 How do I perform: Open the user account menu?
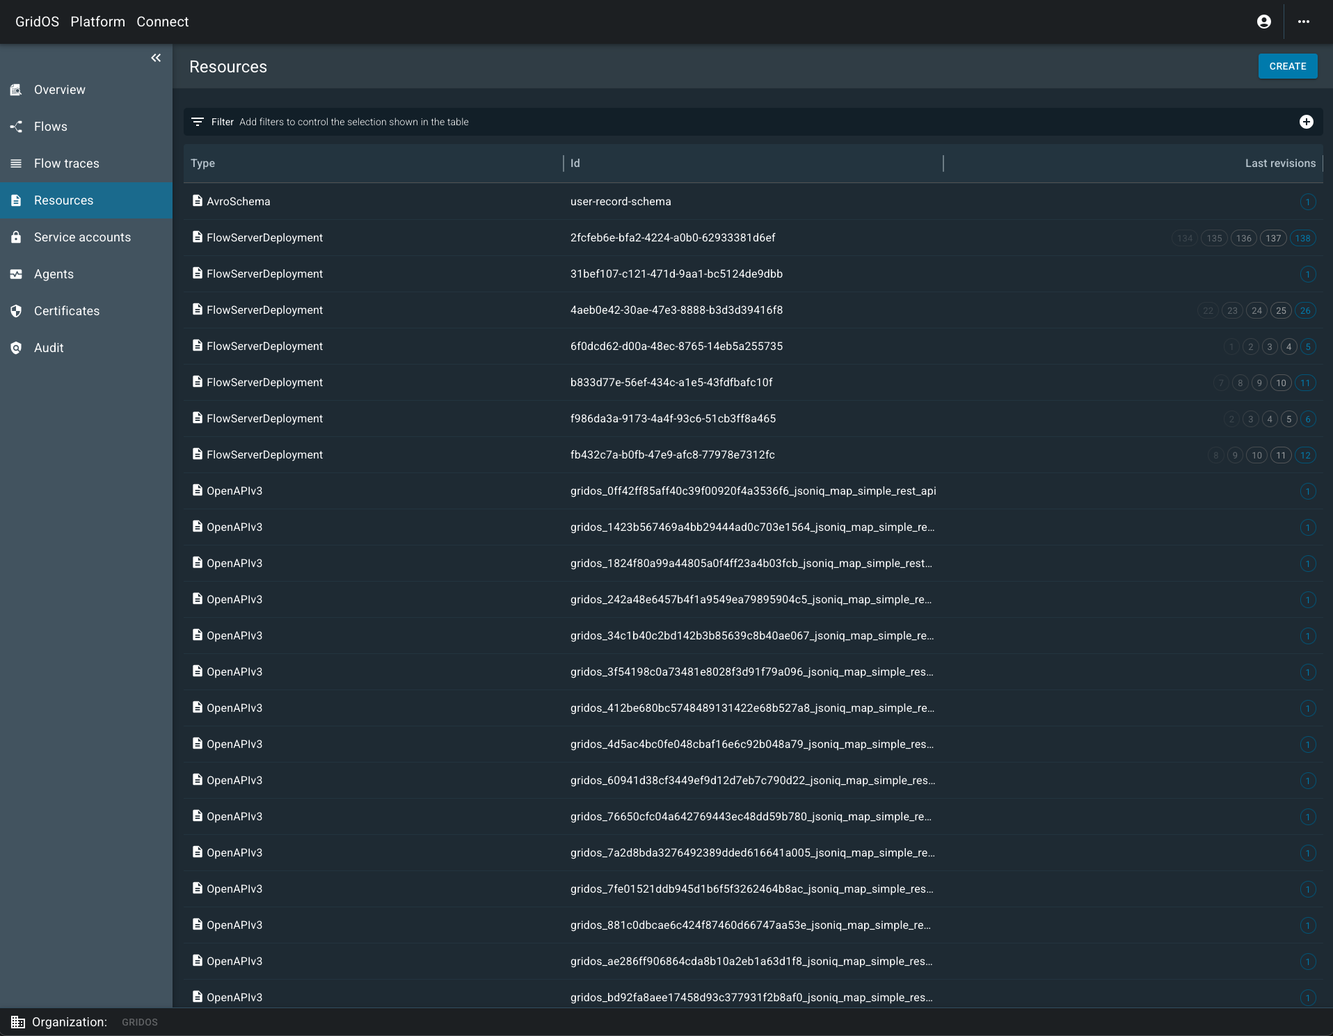pos(1264,22)
